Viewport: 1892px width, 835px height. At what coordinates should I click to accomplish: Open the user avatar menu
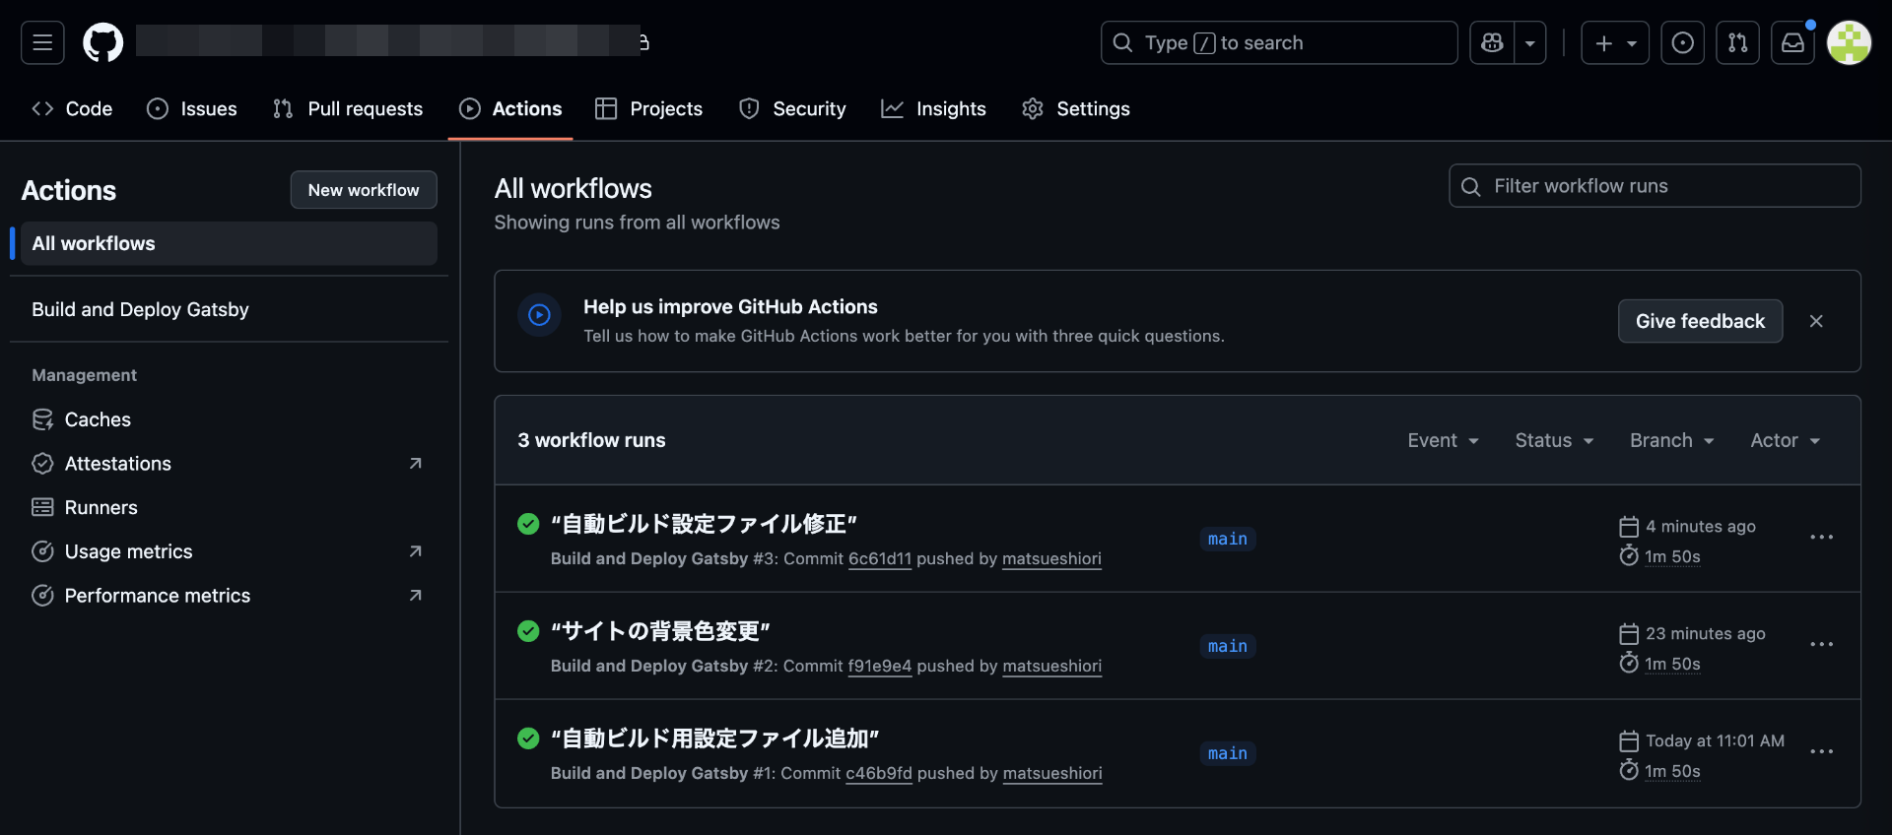1849,42
